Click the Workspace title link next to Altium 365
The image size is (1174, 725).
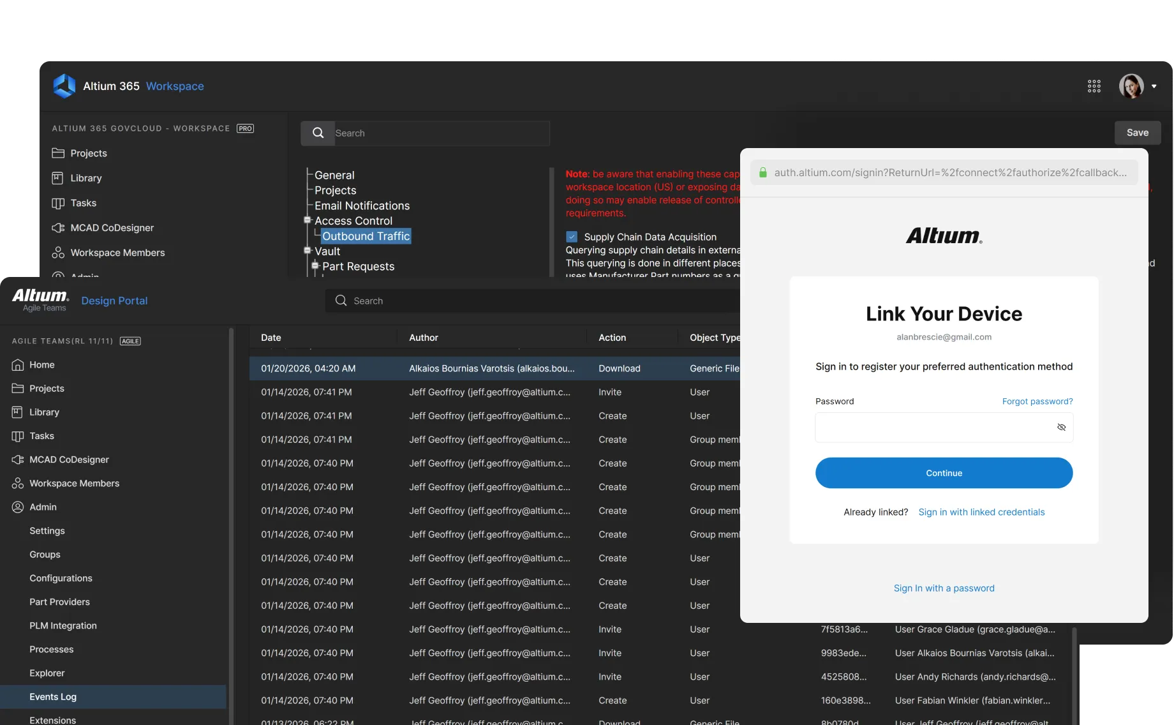tap(175, 86)
